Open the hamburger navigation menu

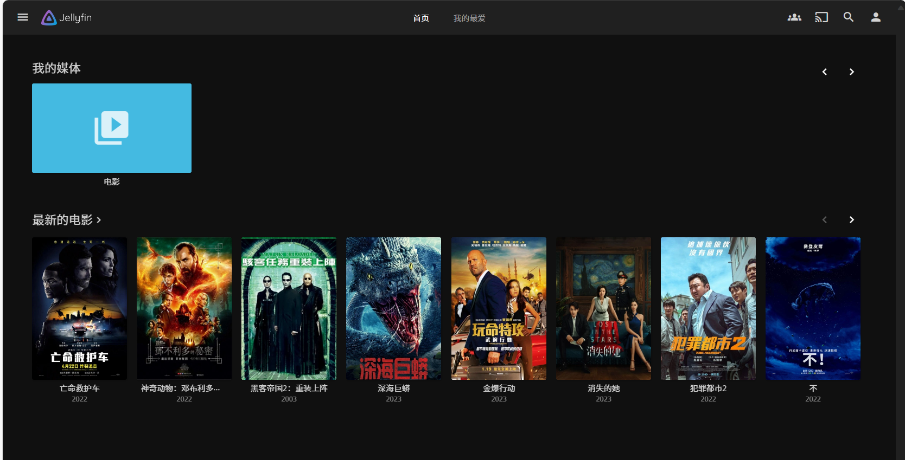pyautogui.click(x=23, y=17)
